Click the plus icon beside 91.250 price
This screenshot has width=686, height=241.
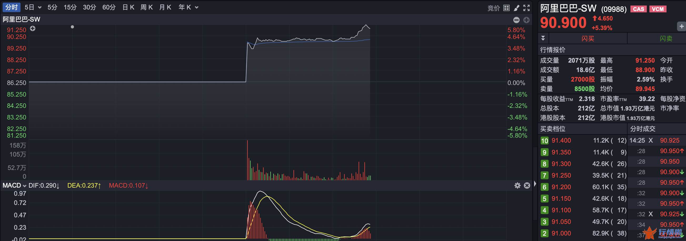click(x=32, y=28)
